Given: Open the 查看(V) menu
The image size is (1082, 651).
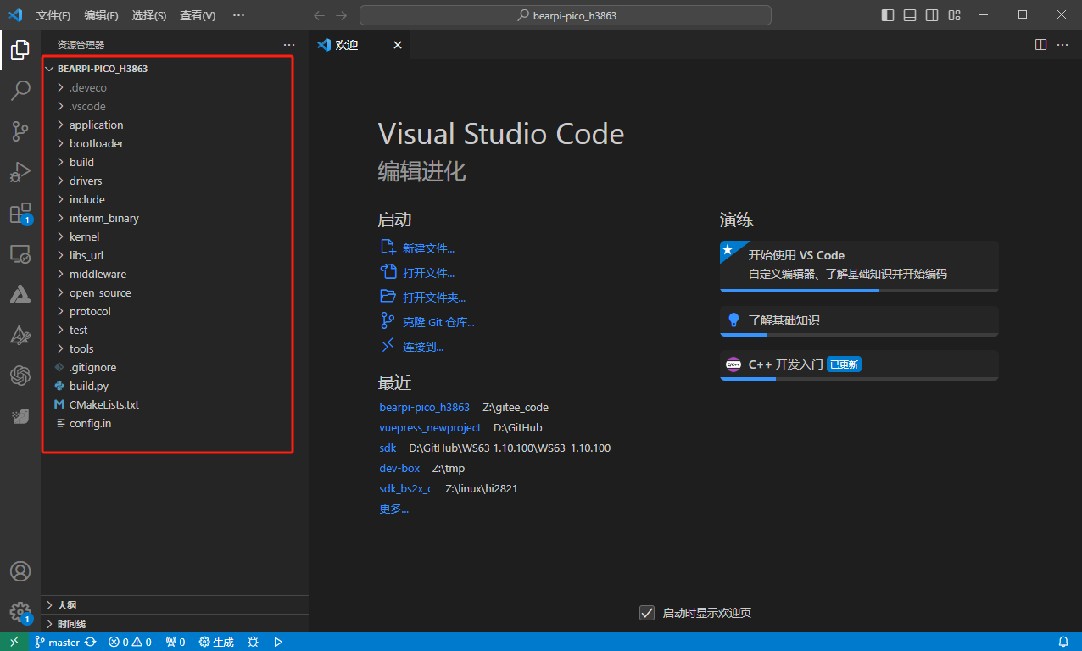Looking at the screenshot, I should [198, 15].
